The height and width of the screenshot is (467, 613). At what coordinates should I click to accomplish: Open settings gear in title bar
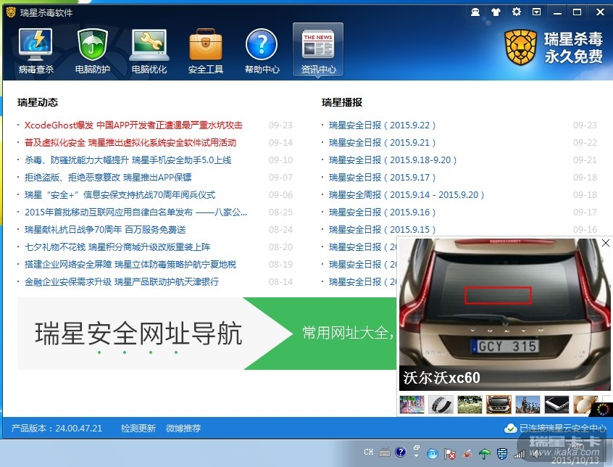pyautogui.click(x=517, y=12)
